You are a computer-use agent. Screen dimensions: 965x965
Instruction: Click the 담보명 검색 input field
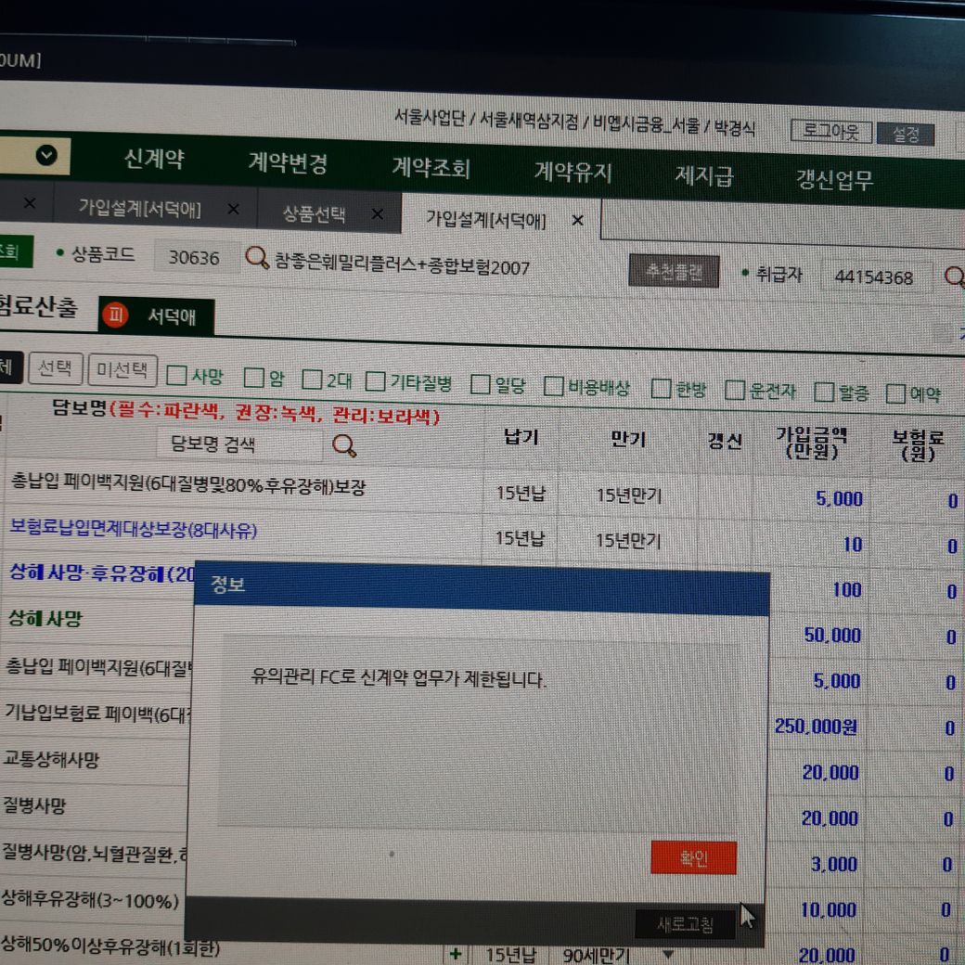coord(241,444)
